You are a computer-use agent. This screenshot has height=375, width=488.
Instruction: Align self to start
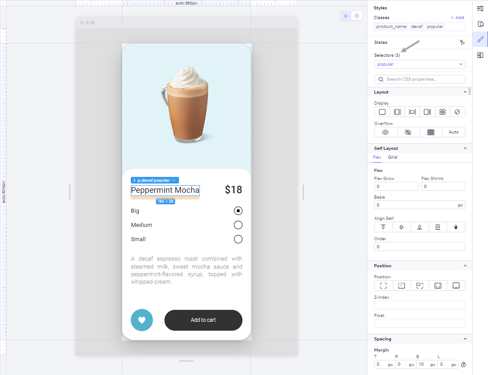tap(383, 227)
